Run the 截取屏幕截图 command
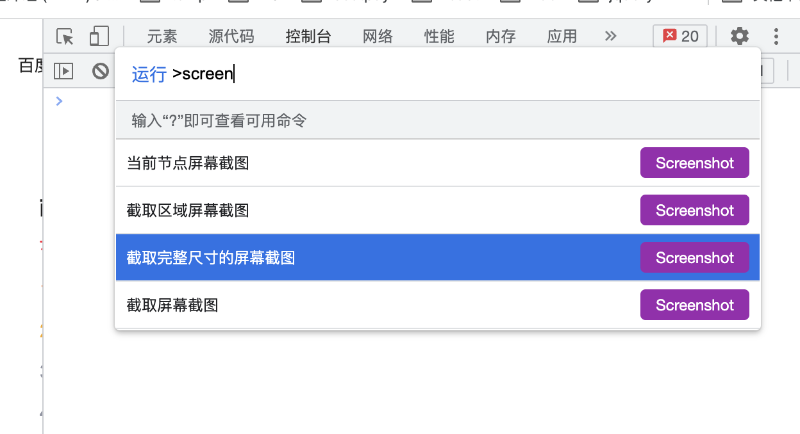 pyautogui.click(x=438, y=305)
